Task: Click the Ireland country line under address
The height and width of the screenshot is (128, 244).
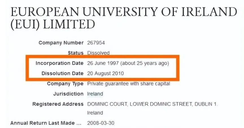Action: (x=95, y=113)
